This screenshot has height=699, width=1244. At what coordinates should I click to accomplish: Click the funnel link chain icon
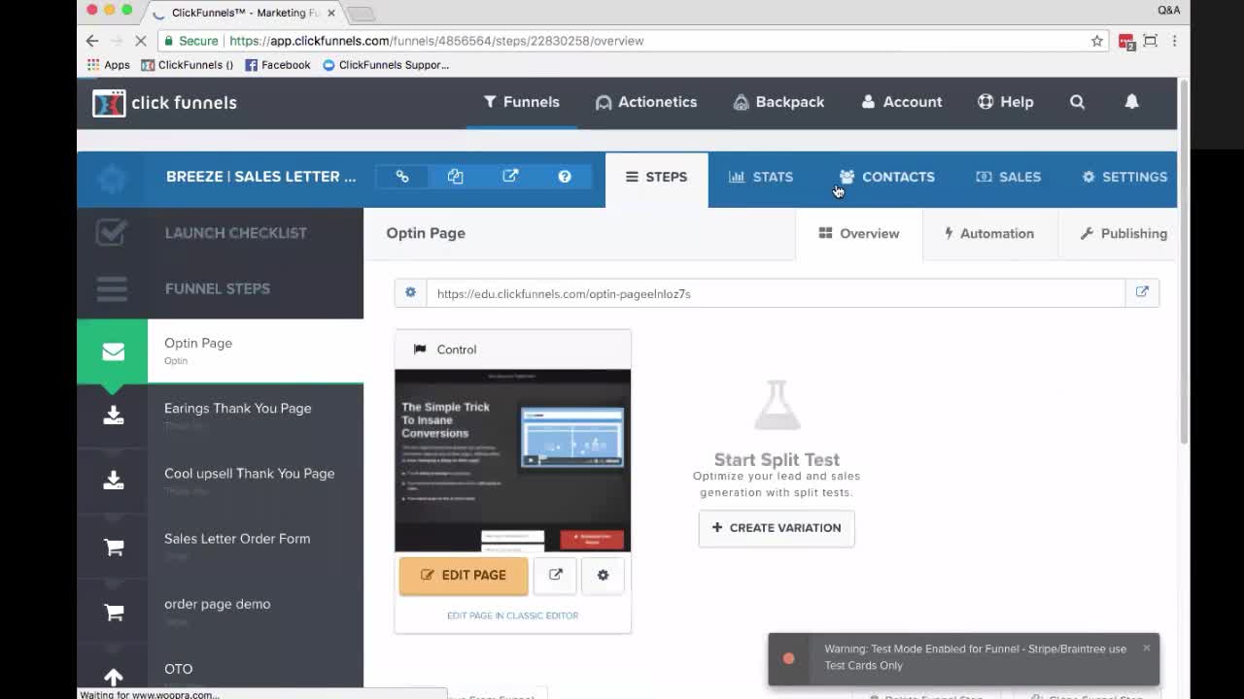[402, 177]
